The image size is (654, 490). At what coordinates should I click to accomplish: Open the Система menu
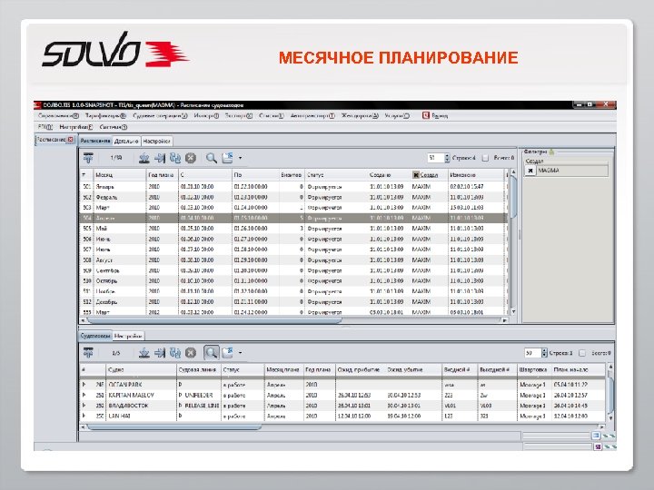(114, 127)
